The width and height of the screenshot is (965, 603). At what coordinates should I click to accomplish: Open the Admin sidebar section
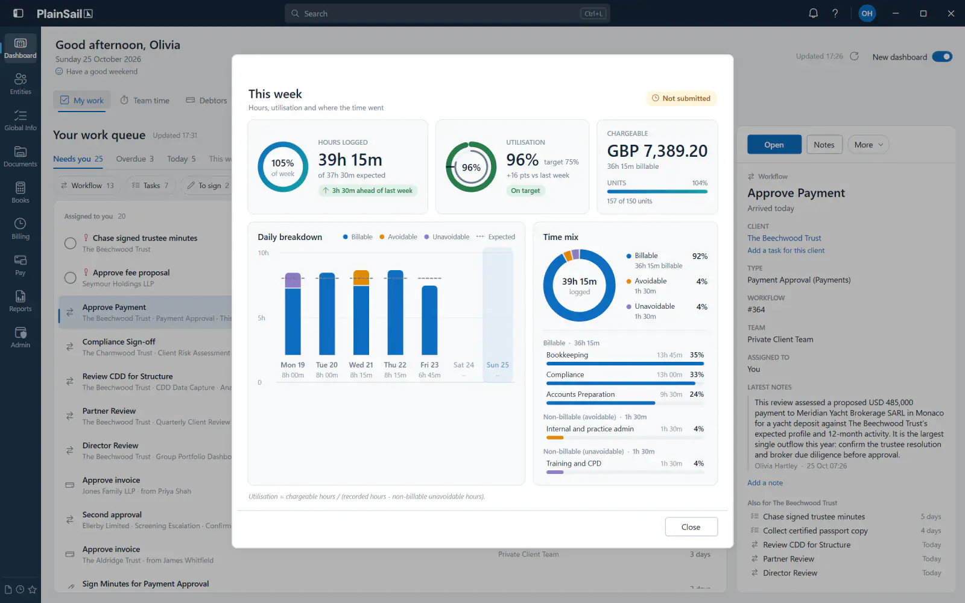21,338
